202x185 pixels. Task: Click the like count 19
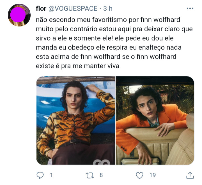(x=153, y=175)
